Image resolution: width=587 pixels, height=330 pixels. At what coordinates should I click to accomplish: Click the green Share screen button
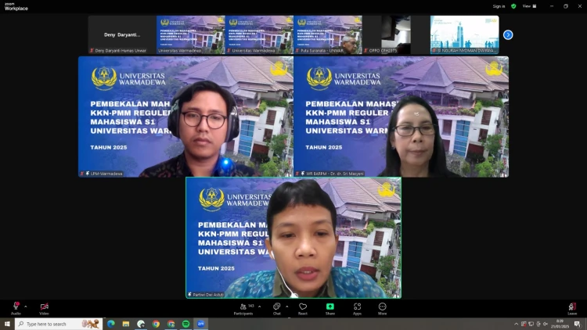coord(330,309)
